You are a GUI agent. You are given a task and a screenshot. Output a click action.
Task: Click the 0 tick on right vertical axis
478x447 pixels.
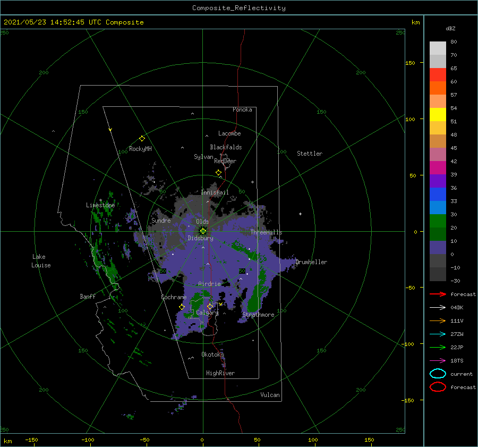point(415,232)
